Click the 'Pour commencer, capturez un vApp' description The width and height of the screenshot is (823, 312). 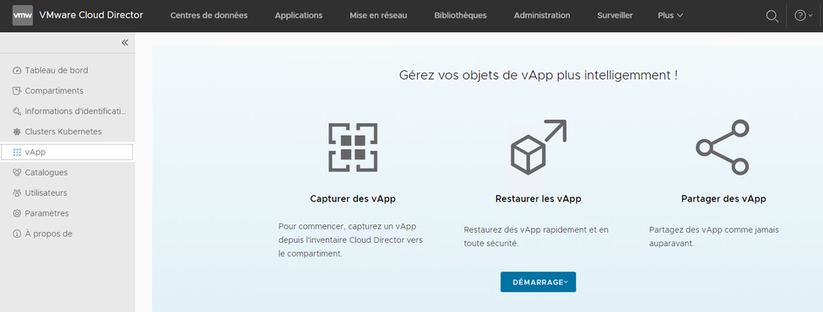350,240
